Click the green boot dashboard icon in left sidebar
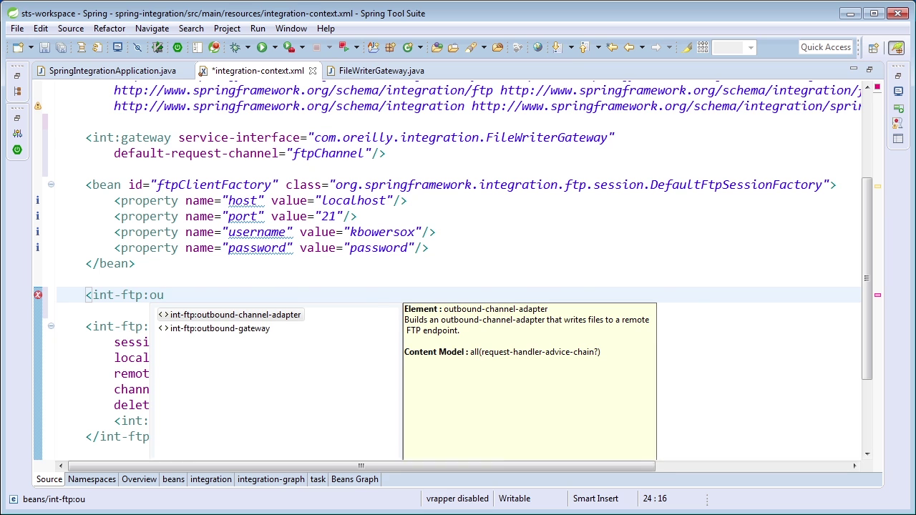Image resolution: width=916 pixels, height=515 pixels. [x=17, y=149]
